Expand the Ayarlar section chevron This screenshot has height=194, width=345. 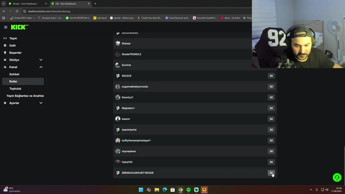pyautogui.click(x=41, y=103)
